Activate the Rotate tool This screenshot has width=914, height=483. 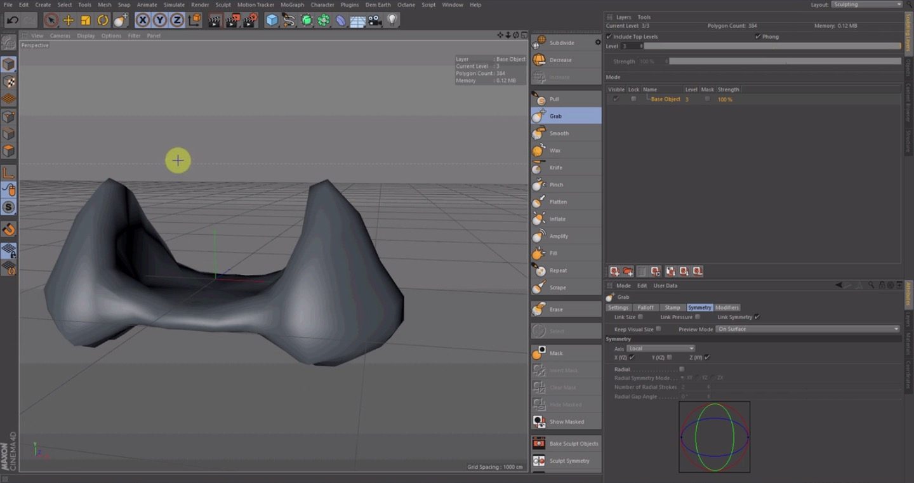pyautogui.click(x=103, y=20)
